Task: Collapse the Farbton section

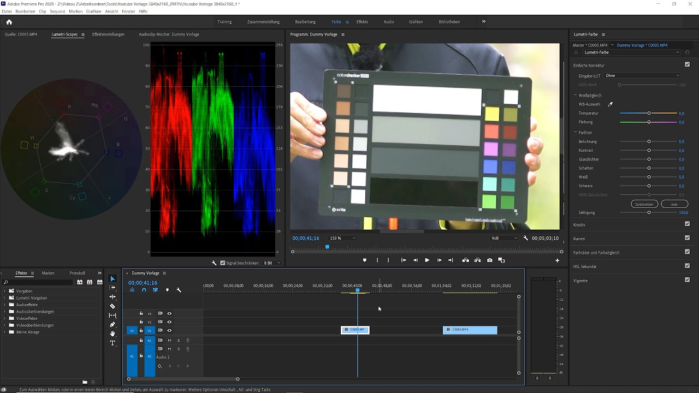Action: click(576, 133)
